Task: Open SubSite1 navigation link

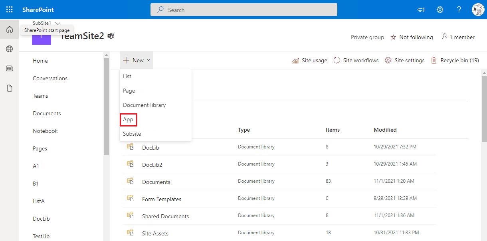Action: point(42,23)
